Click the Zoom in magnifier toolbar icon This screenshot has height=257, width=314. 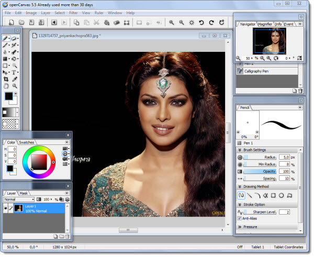point(172,22)
